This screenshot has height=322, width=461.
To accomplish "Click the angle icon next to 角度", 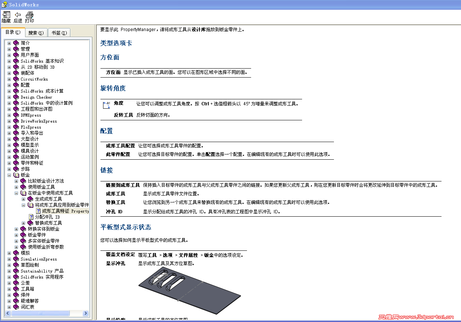I will 106,105.
